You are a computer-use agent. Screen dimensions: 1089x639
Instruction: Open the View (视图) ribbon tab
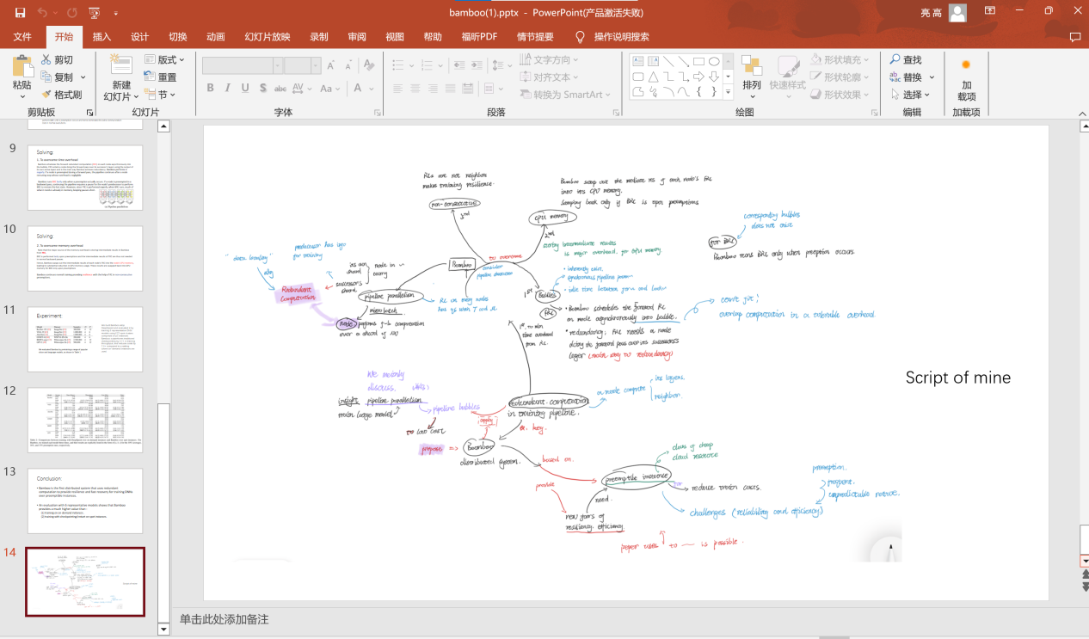395,37
